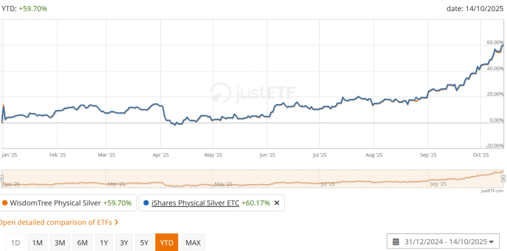The image size is (507, 251).
Task: Switch to the 1Y view
Action: pyautogui.click(x=104, y=243)
